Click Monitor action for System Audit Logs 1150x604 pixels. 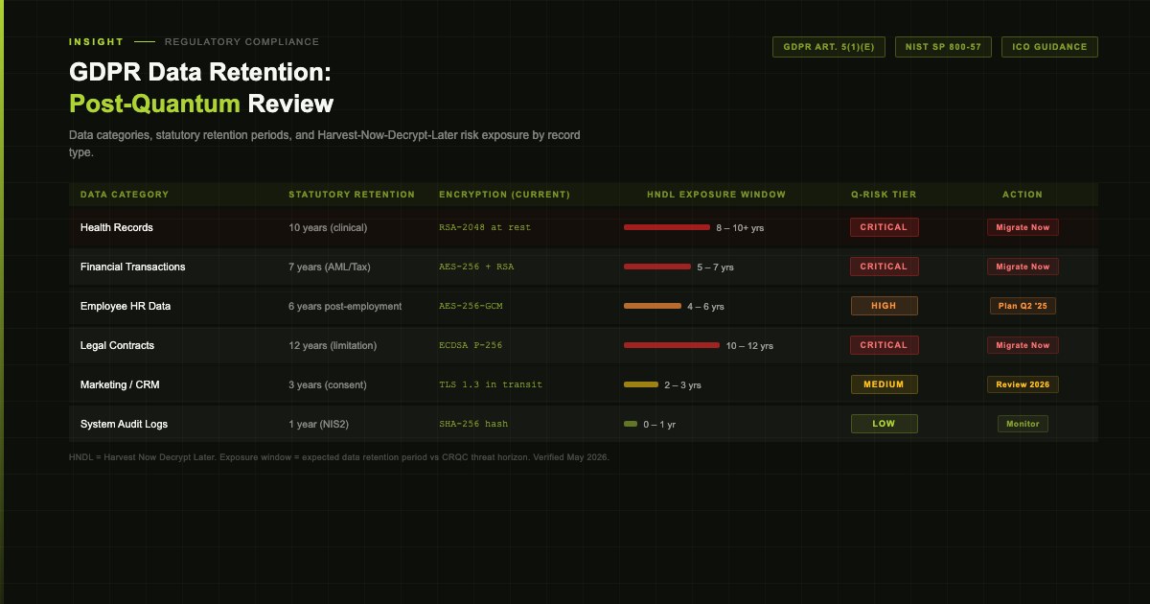click(1023, 424)
